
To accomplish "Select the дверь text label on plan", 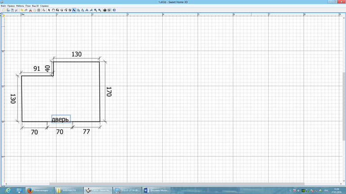I will 61,119.
